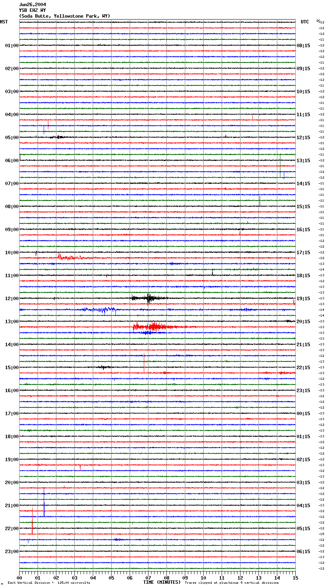The image size is (326, 588).
Task: Click the 16:15 UTC time label
Action: point(303,230)
